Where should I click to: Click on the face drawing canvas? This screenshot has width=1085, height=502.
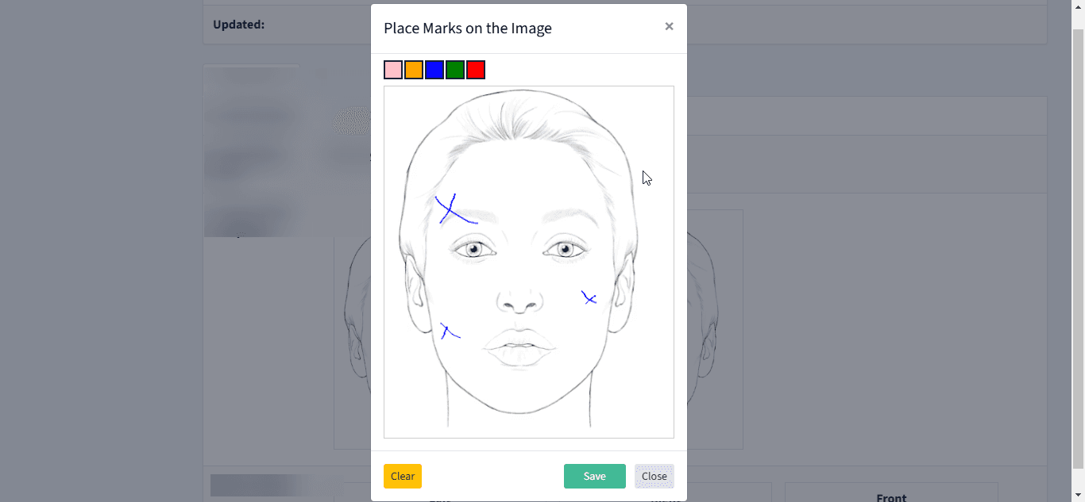(x=529, y=262)
